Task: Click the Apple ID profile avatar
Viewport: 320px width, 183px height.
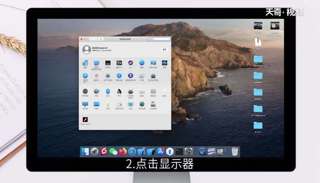Action: [86, 49]
